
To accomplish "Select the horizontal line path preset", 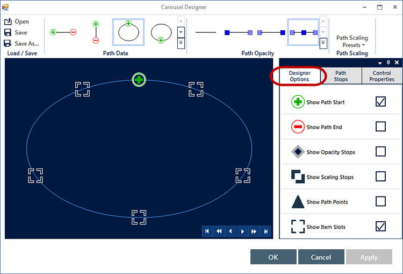I will (63, 32).
